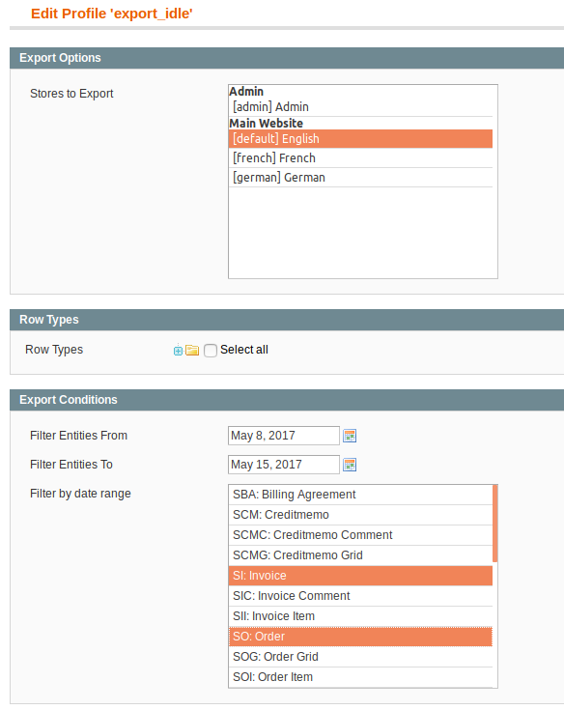The image size is (564, 710).
Task: Select [default] English store
Action: coord(360,139)
